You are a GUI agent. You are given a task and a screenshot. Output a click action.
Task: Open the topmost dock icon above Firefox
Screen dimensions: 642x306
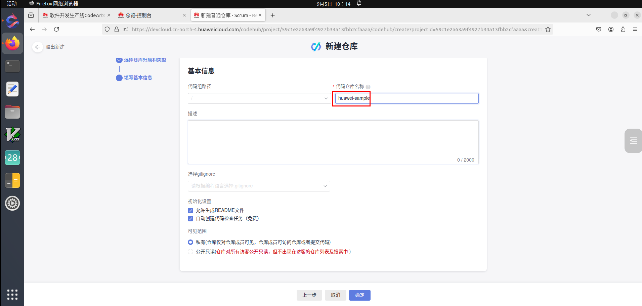point(12,21)
